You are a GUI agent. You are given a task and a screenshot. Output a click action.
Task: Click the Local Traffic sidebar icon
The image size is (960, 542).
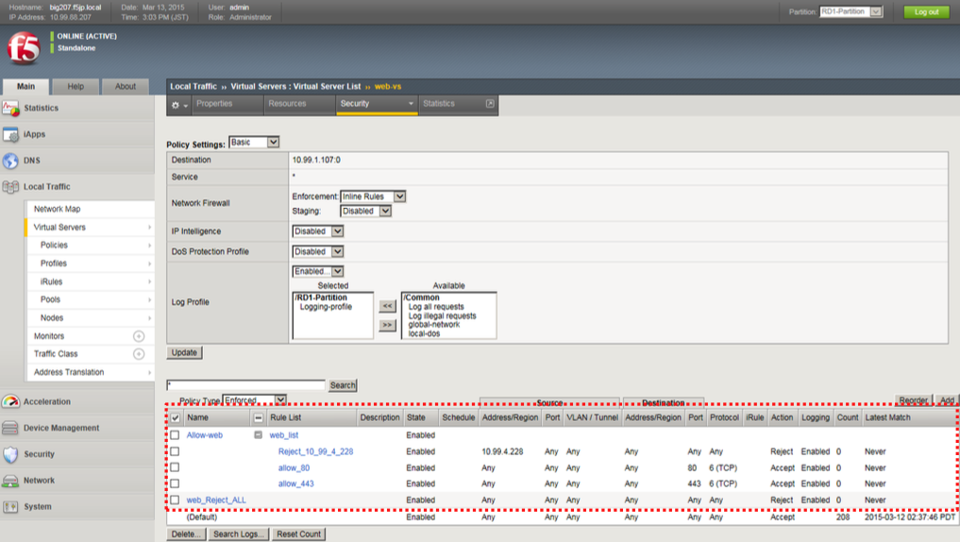coord(10,187)
